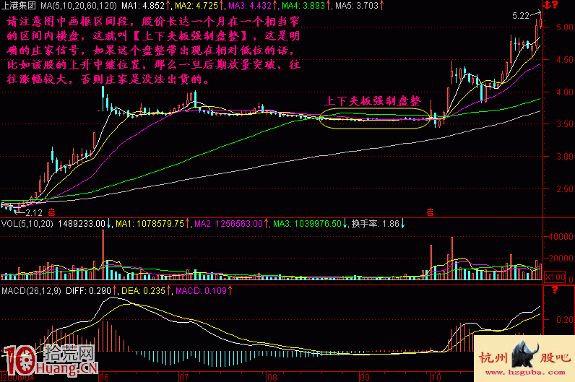The height and width of the screenshot is (382, 575).
Task: Click the volume MA3: 1039976.50 value
Action: point(307,224)
